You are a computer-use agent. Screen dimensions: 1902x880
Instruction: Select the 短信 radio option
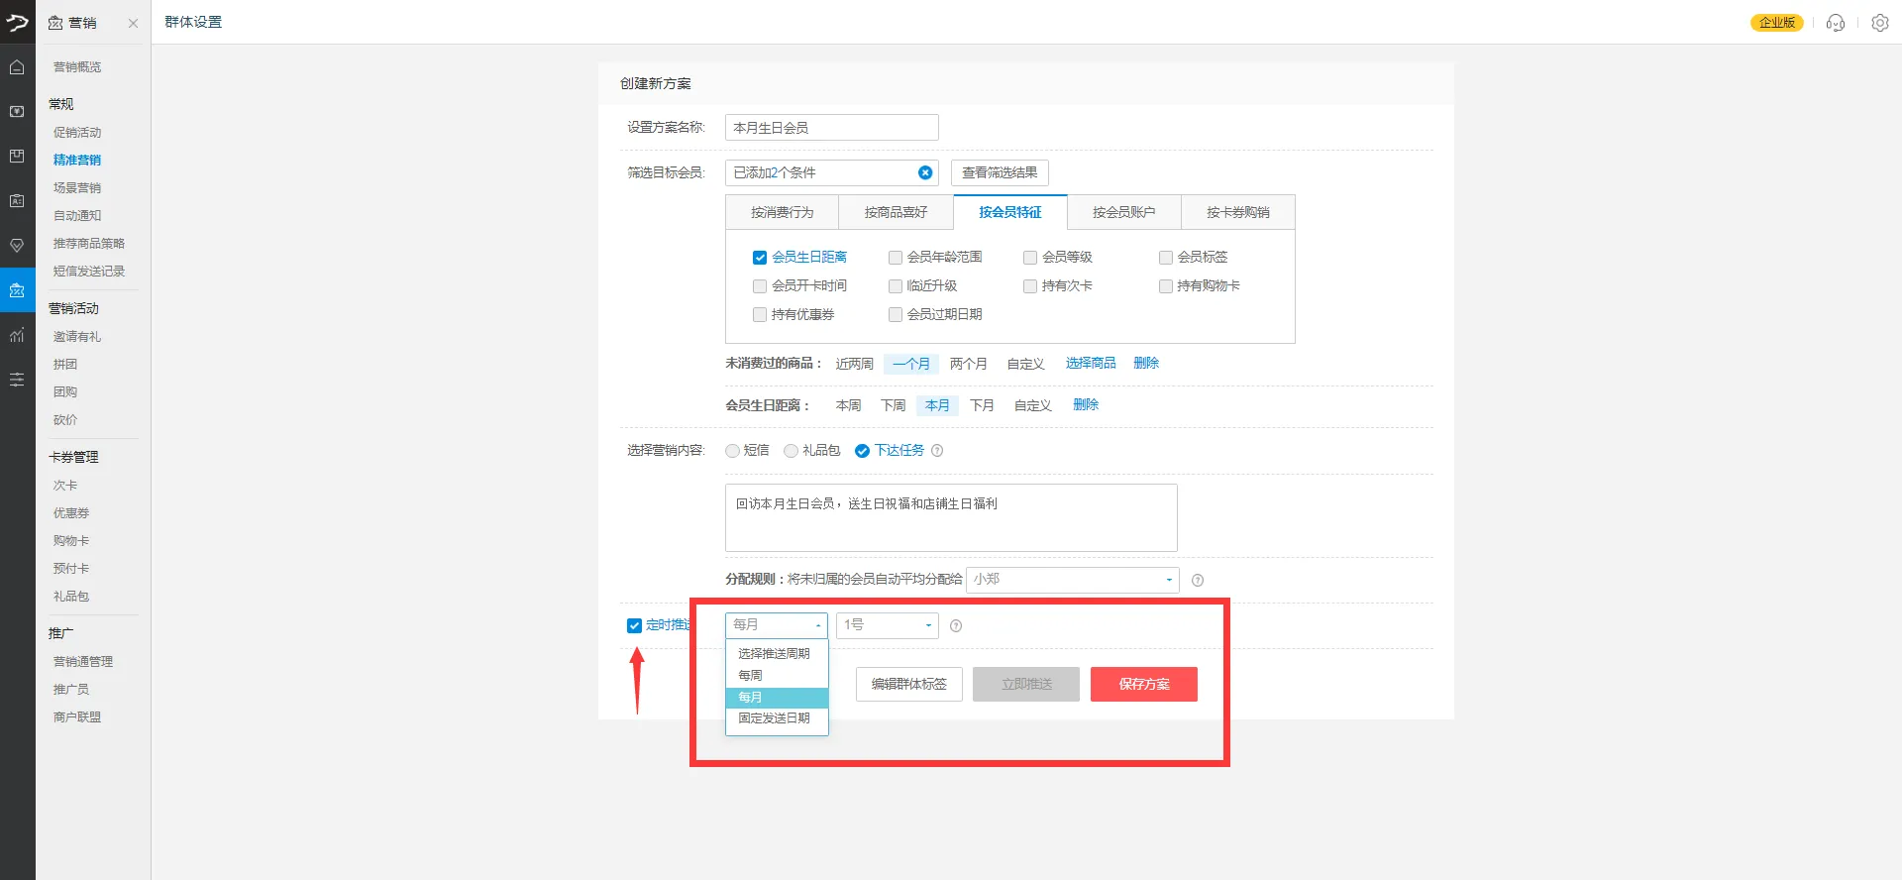pyautogui.click(x=733, y=451)
